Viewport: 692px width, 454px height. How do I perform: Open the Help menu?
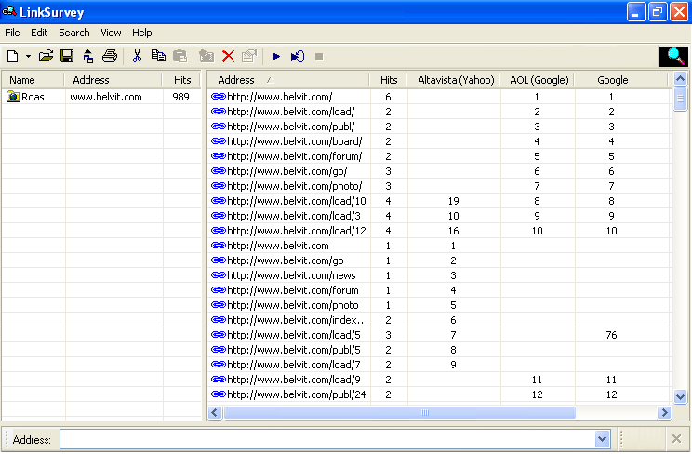point(141,33)
